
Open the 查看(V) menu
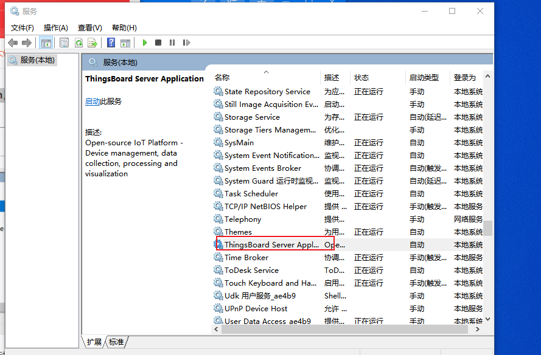89,27
